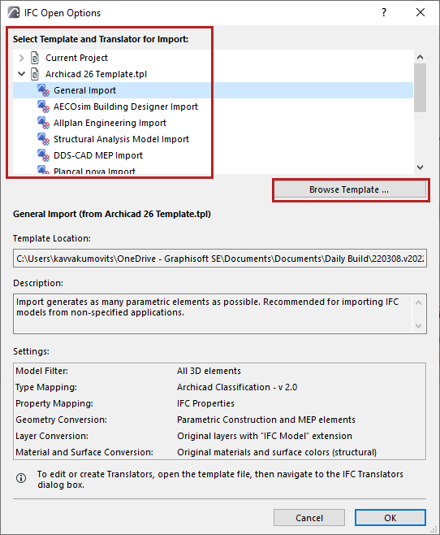Click the General Import translator icon
This screenshot has height=535, width=440.
43,90
